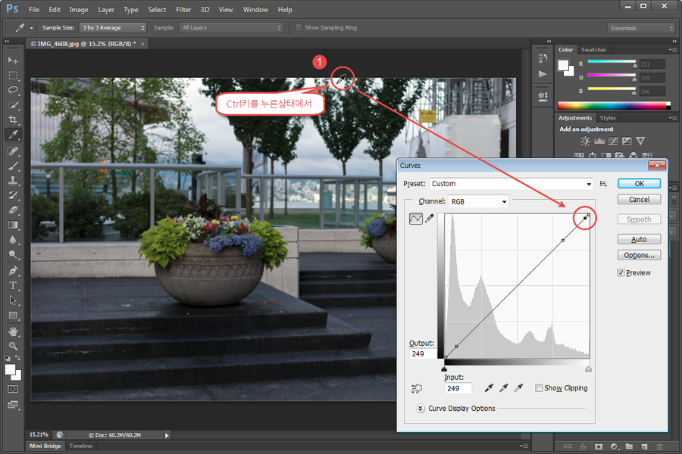
Task: Reset to default foreground and background colors
Action: [8, 358]
